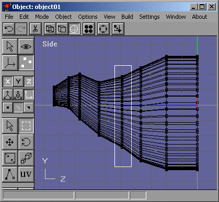Click the red application icon in title bar
Screen dimensions: 219x202
[x=7, y=7]
